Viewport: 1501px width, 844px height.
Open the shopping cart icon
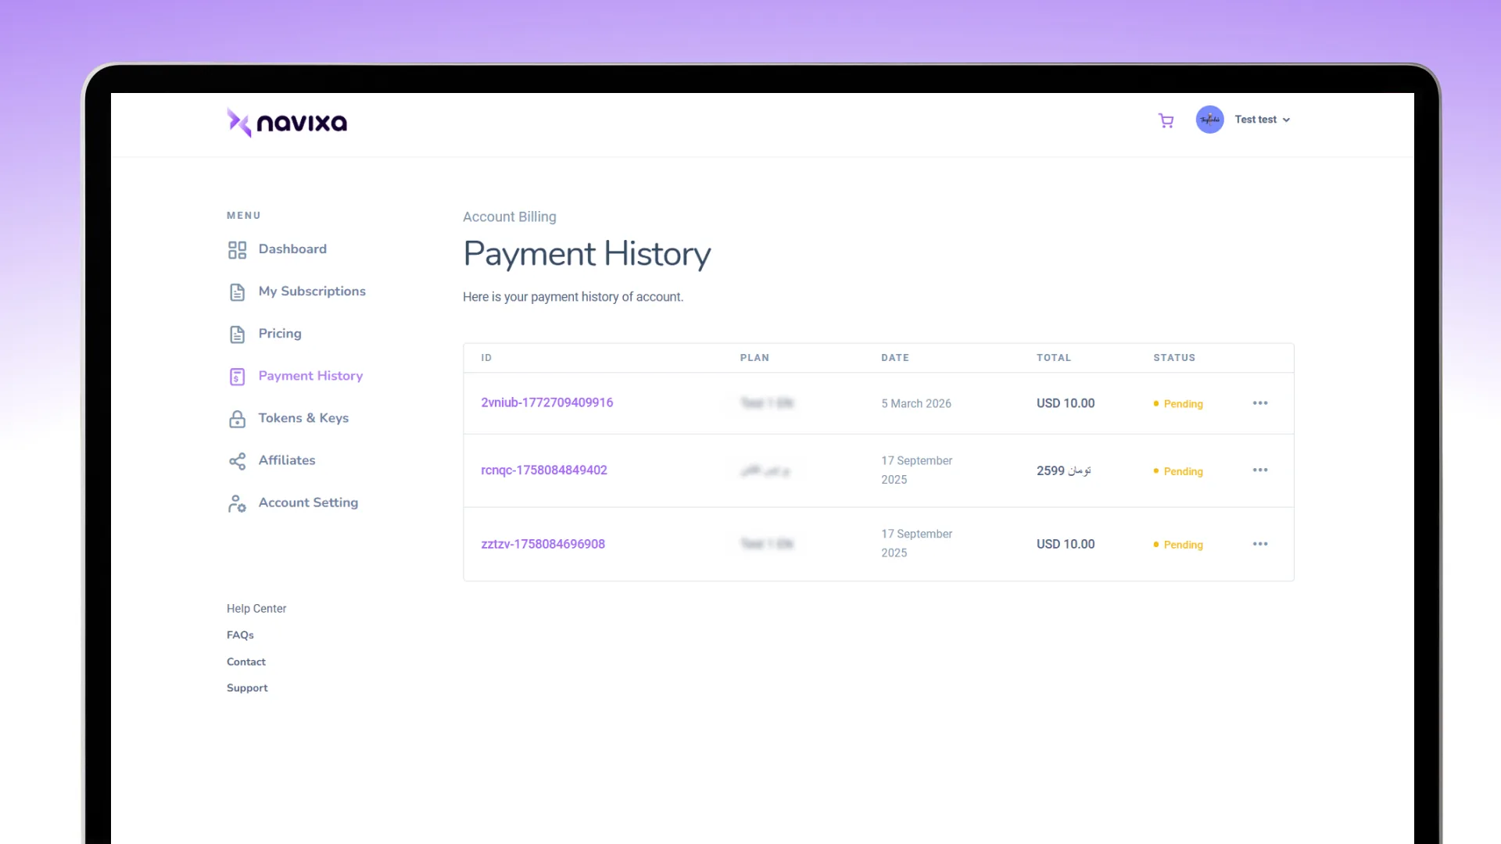(x=1166, y=120)
